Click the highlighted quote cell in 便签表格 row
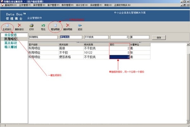190x127 pixels. tap(120, 57)
